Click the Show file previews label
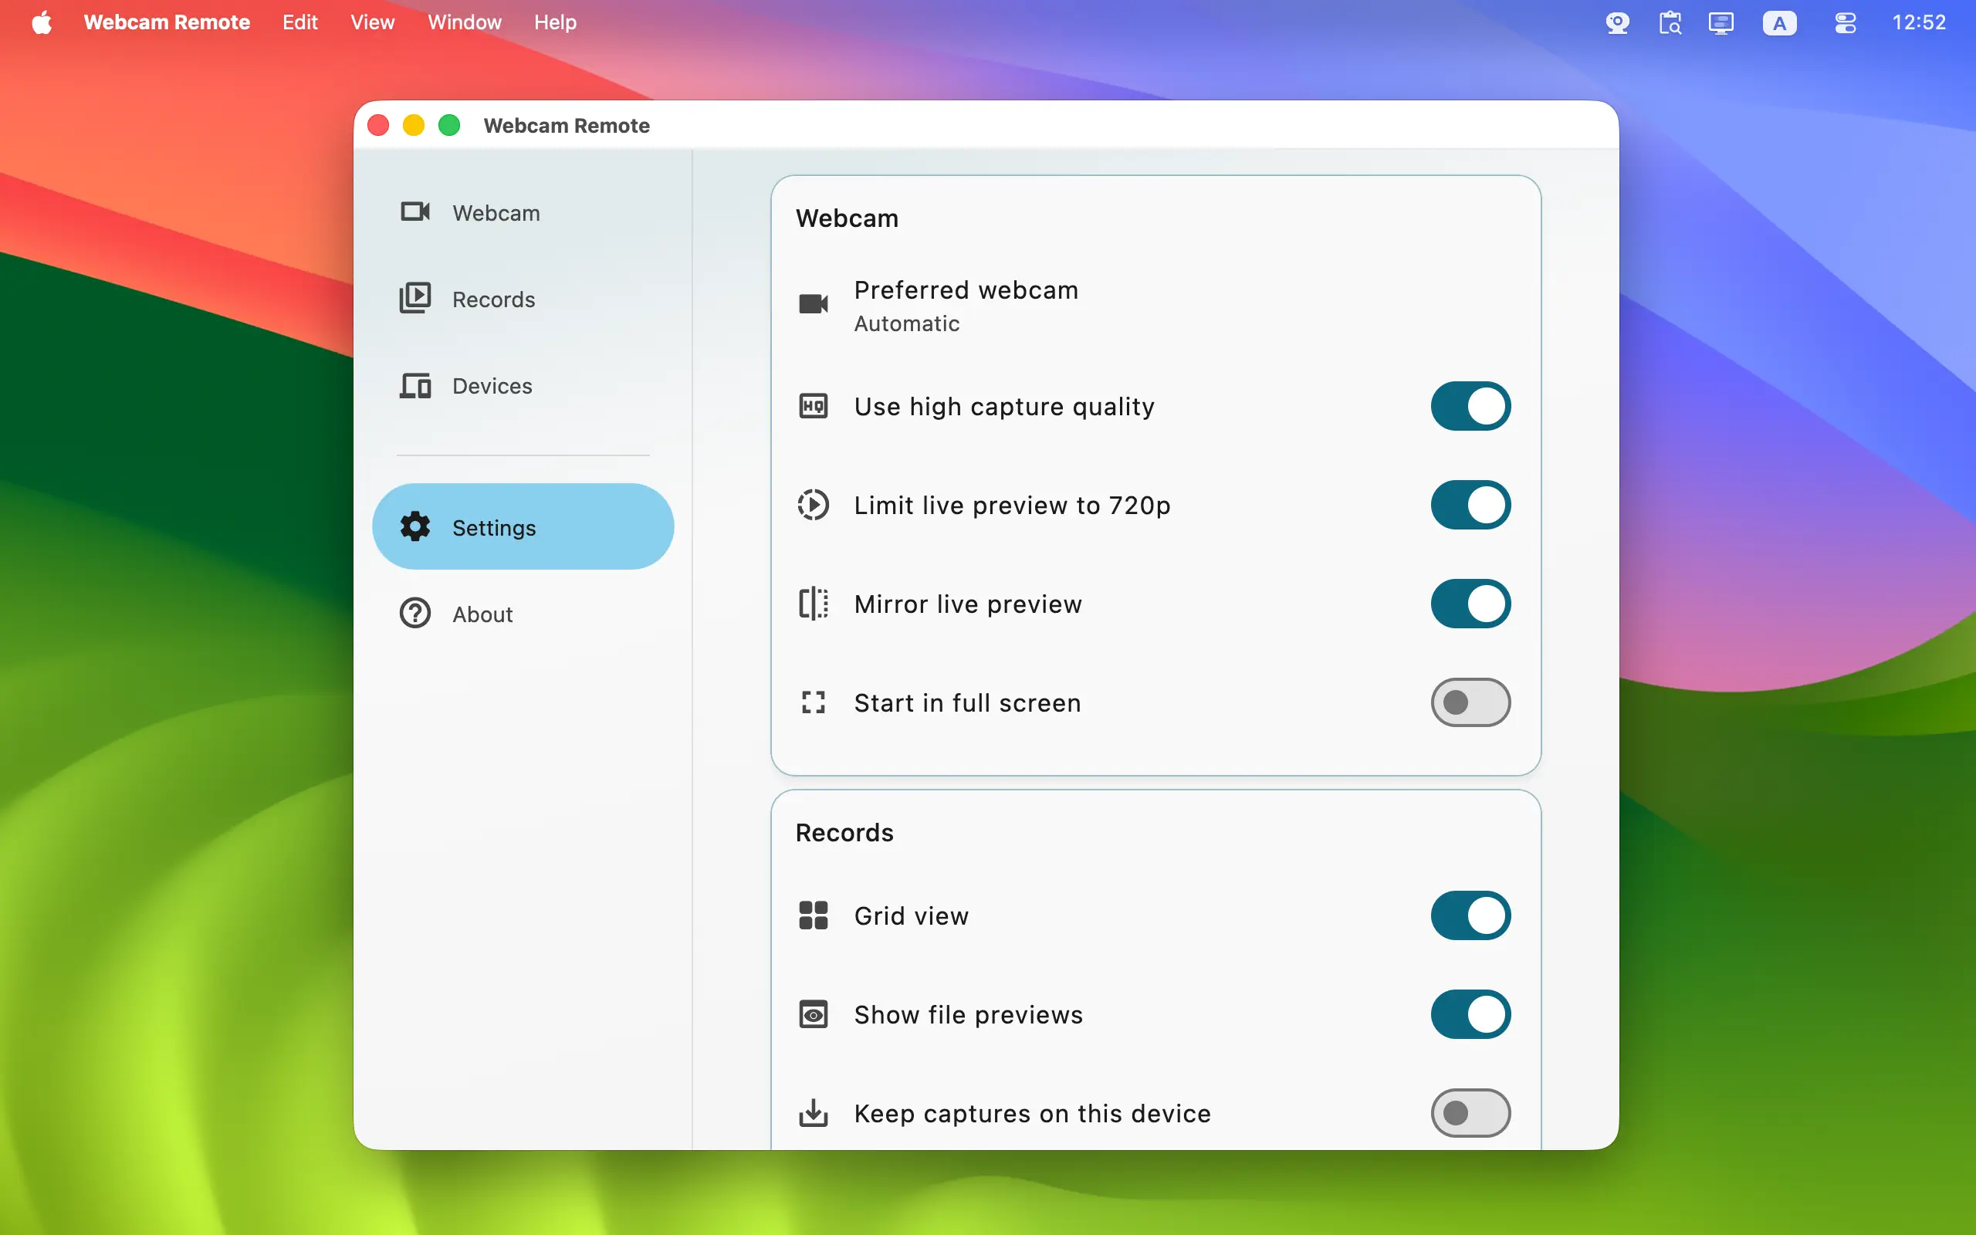The image size is (1976, 1235). pyautogui.click(x=969, y=1015)
